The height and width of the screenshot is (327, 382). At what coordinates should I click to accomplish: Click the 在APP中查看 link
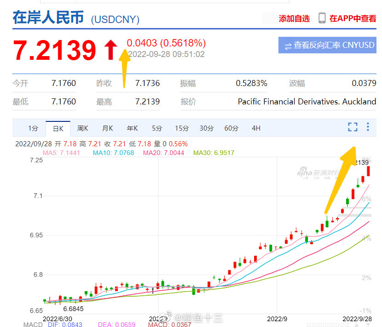tap(353, 18)
